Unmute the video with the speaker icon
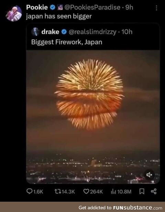Image resolution: width=165 pixels, height=212 pixels. point(149,175)
